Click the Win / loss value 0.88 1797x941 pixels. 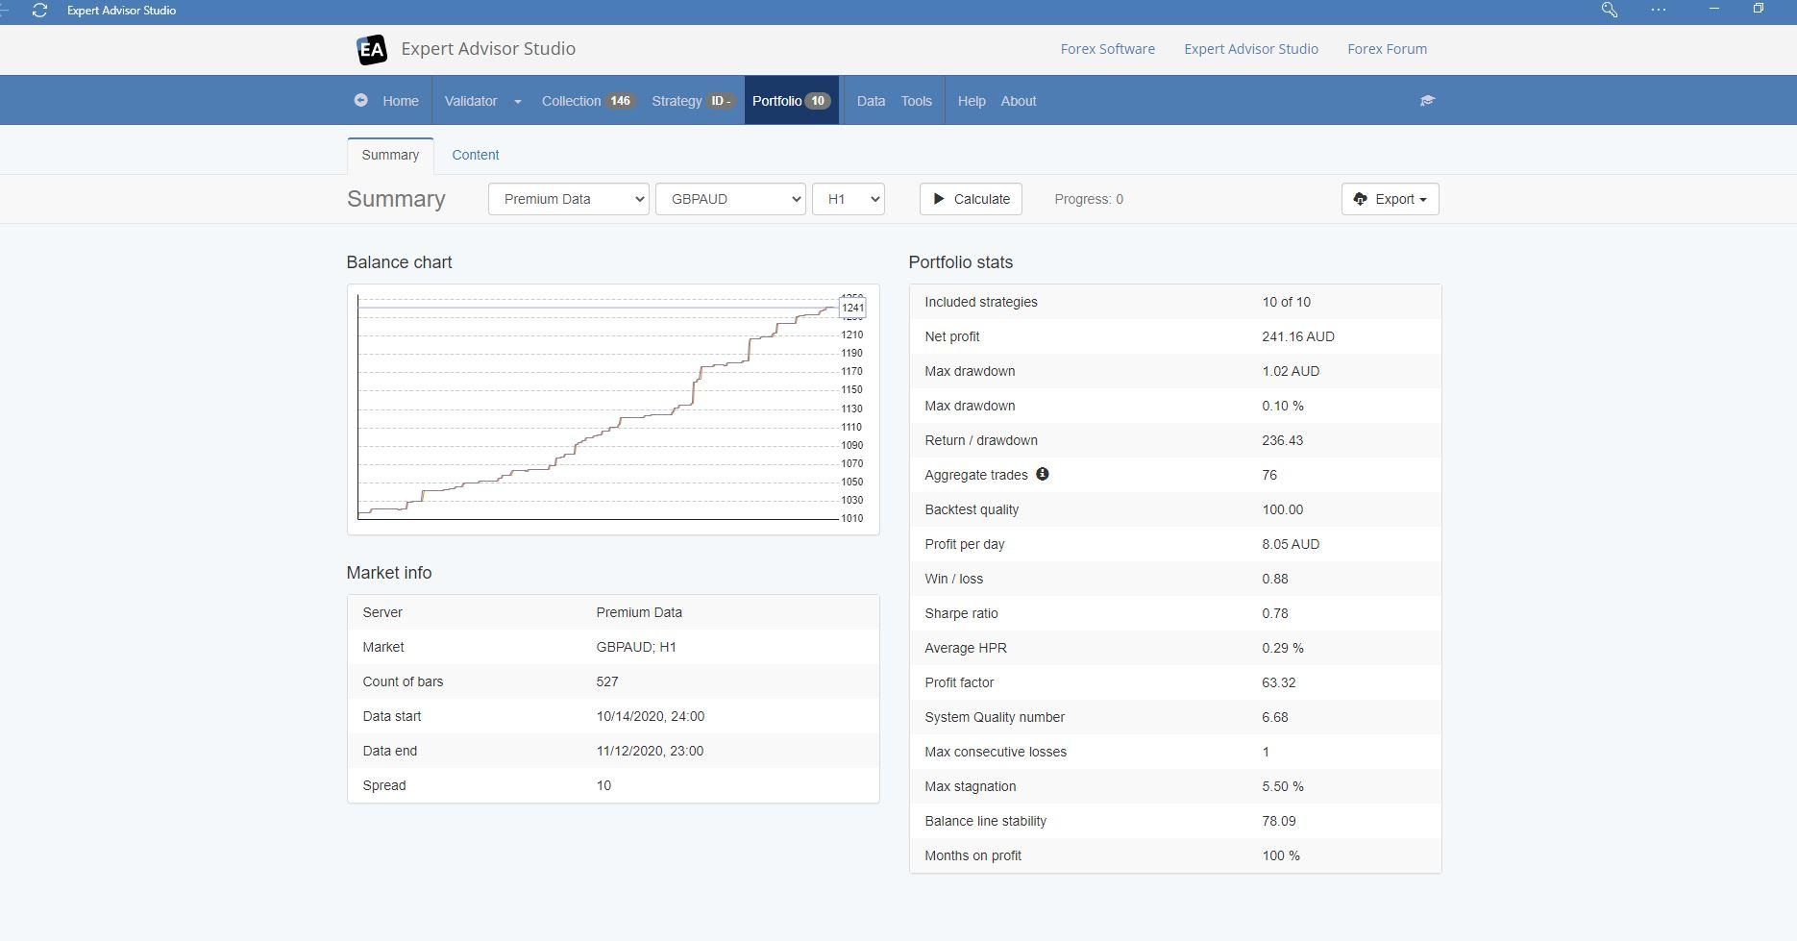tap(1275, 579)
